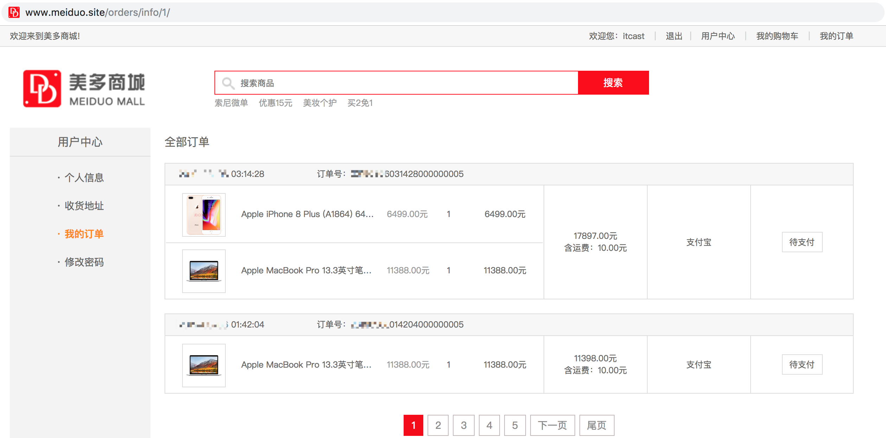Click the magnifier icon in search box
Screen dimensions: 886x438
pyautogui.click(x=228, y=83)
